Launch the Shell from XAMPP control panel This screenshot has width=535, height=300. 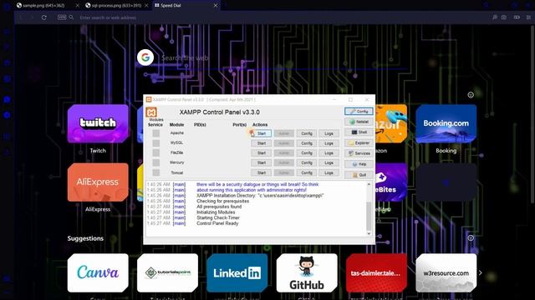[x=359, y=132]
